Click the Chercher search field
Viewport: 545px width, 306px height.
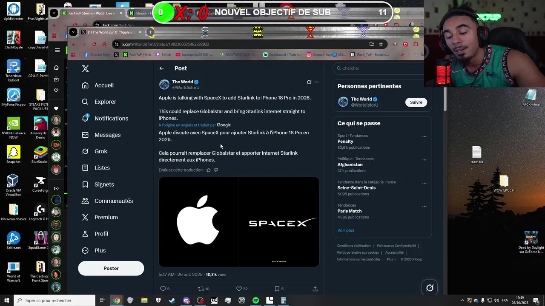(379, 68)
